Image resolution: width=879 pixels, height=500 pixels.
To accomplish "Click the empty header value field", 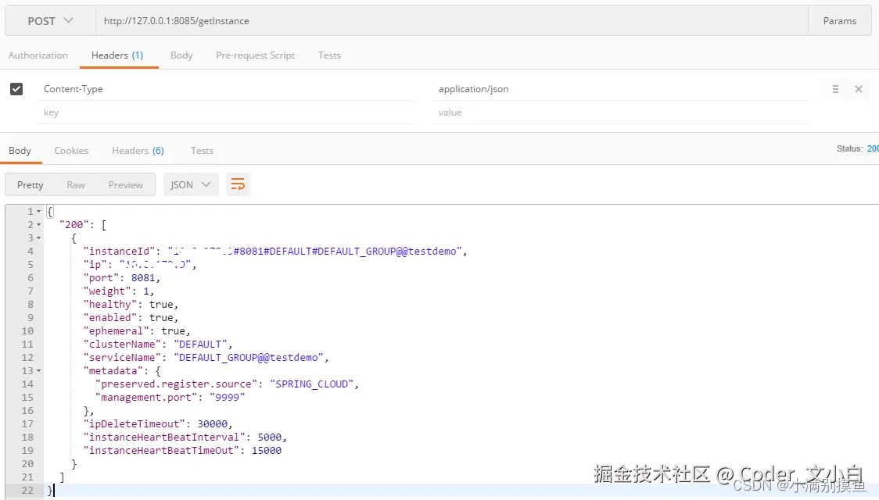I will [621, 112].
